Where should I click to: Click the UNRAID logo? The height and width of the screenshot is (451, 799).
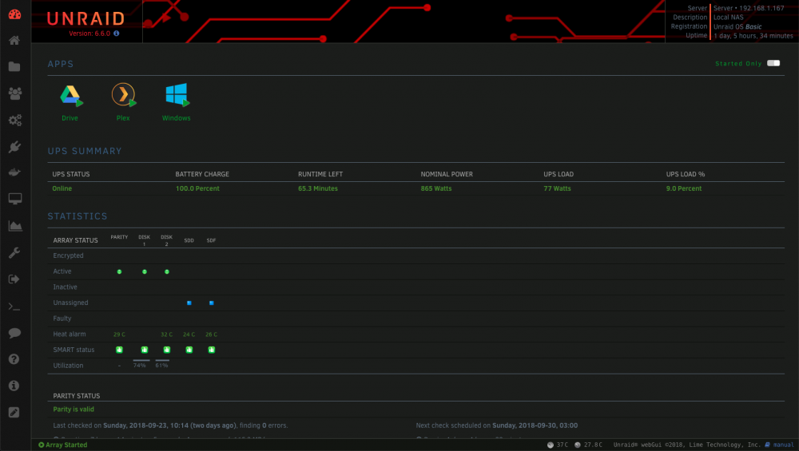click(x=85, y=19)
